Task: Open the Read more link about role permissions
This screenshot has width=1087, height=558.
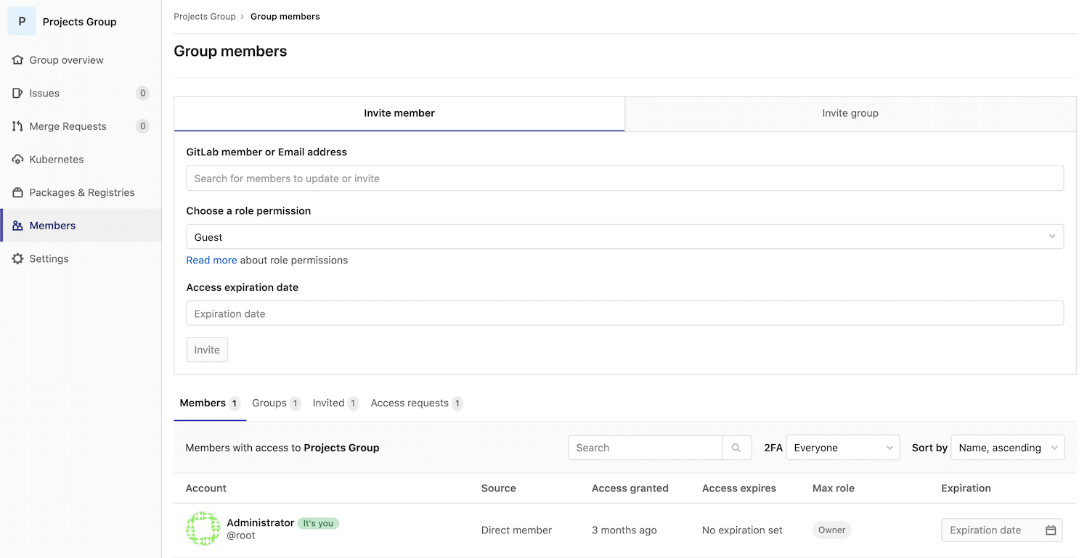Action: coord(211,260)
